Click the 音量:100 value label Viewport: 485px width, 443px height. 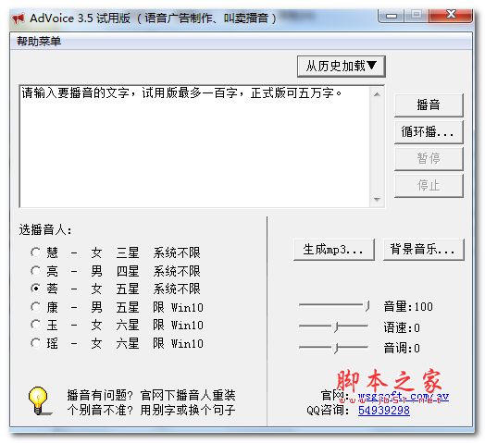point(408,306)
